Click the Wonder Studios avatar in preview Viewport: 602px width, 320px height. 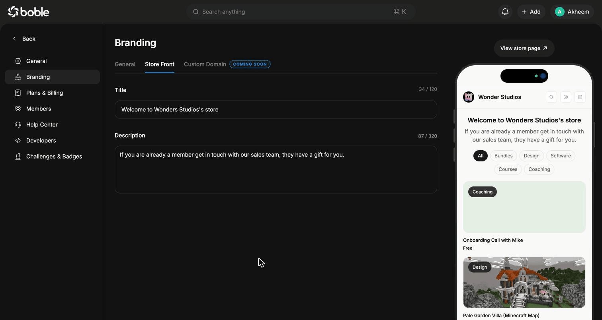click(469, 97)
